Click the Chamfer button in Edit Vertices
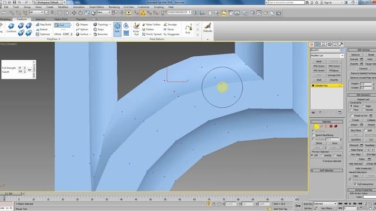Viewport: 376px width, 211px height. (x=354, y=64)
